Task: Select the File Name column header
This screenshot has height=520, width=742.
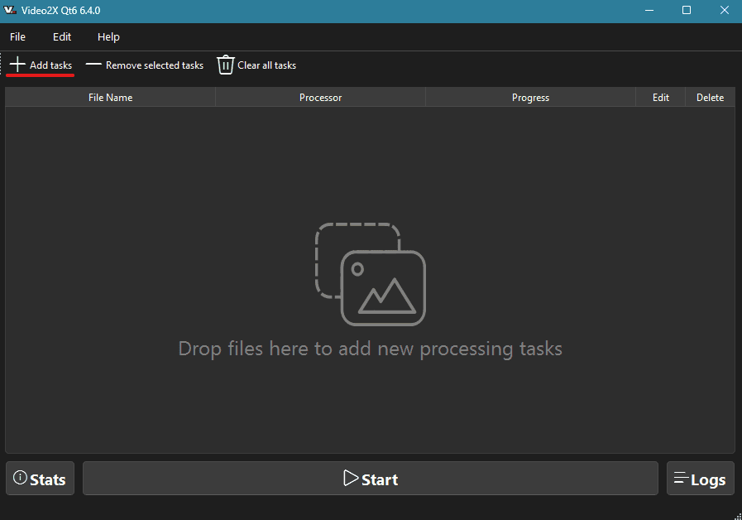Action: coord(110,98)
